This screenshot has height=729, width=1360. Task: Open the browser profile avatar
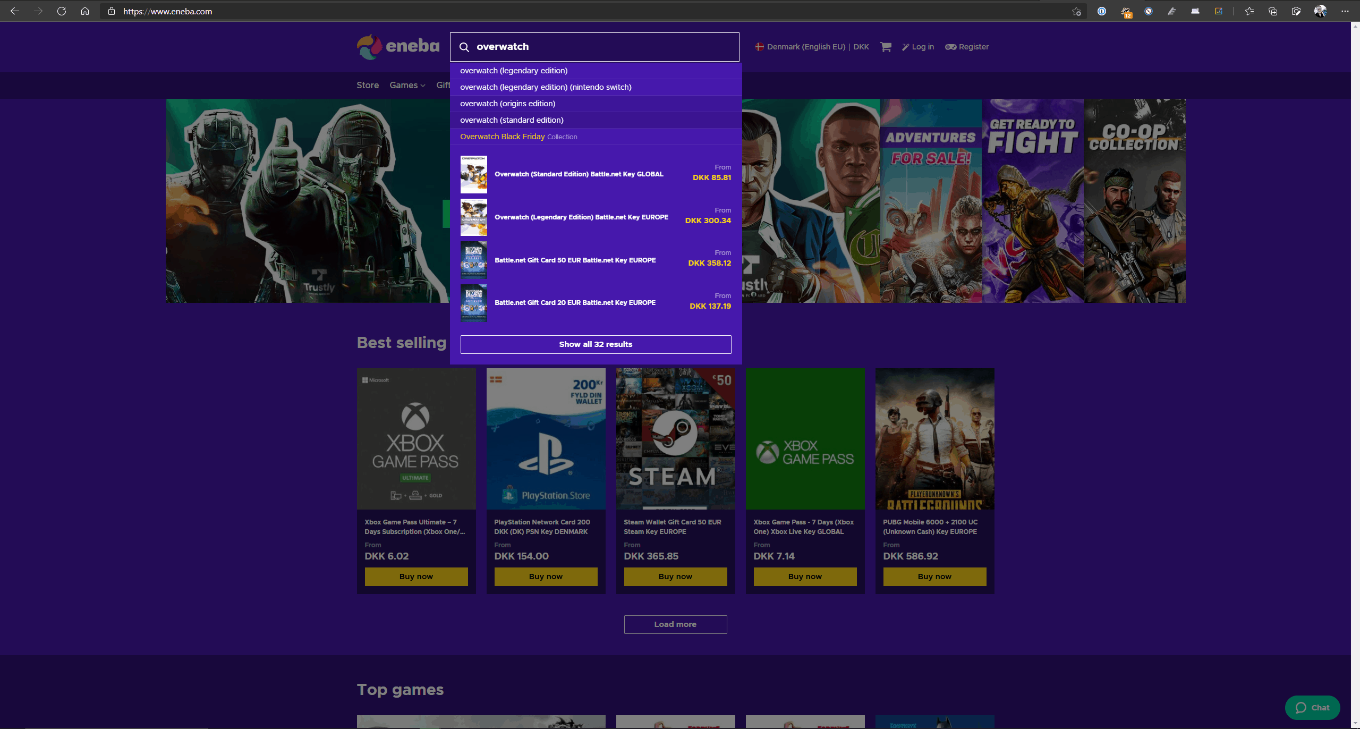coord(1320,11)
